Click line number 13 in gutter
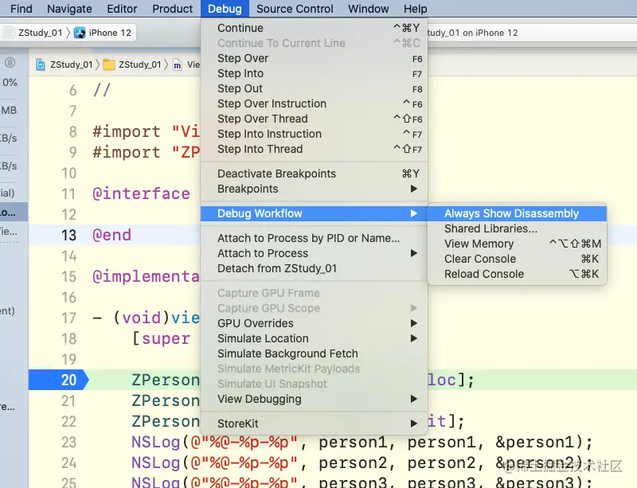Image resolution: width=637 pixels, height=488 pixels. tap(68, 236)
